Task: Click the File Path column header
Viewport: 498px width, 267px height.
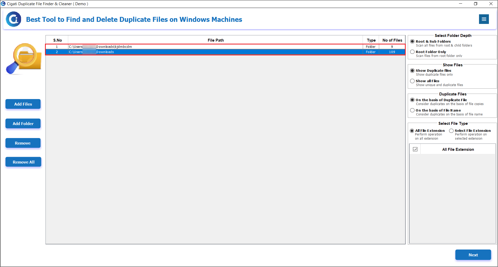Action: coord(216,40)
